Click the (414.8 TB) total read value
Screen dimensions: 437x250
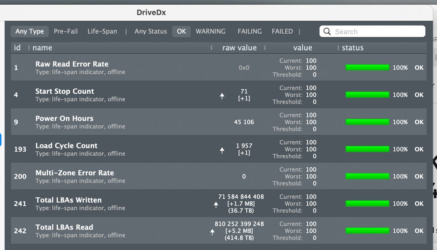[239, 238]
